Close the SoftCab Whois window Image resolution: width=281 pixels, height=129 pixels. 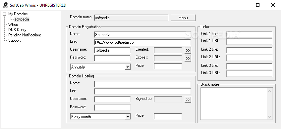point(273,5)
